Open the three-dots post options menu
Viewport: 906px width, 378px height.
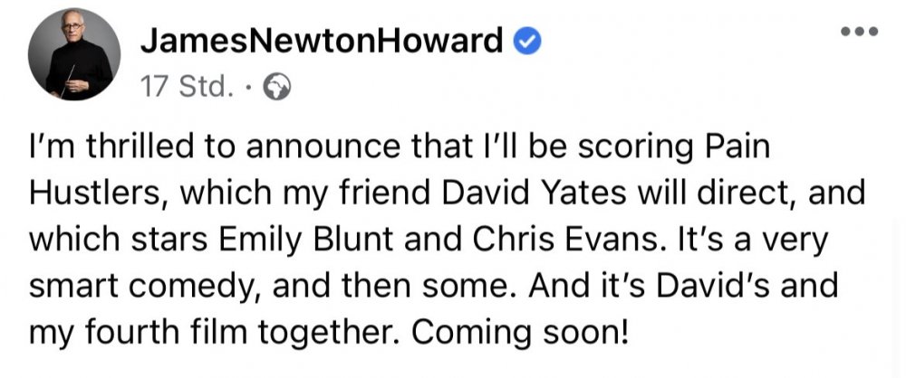point(859,31)
